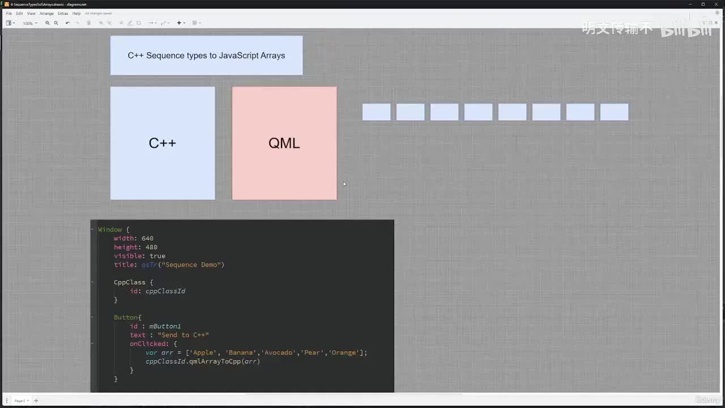Select the first small array cell box
The width and height of the screenshot is (725, 408).
tap(377, 112)
